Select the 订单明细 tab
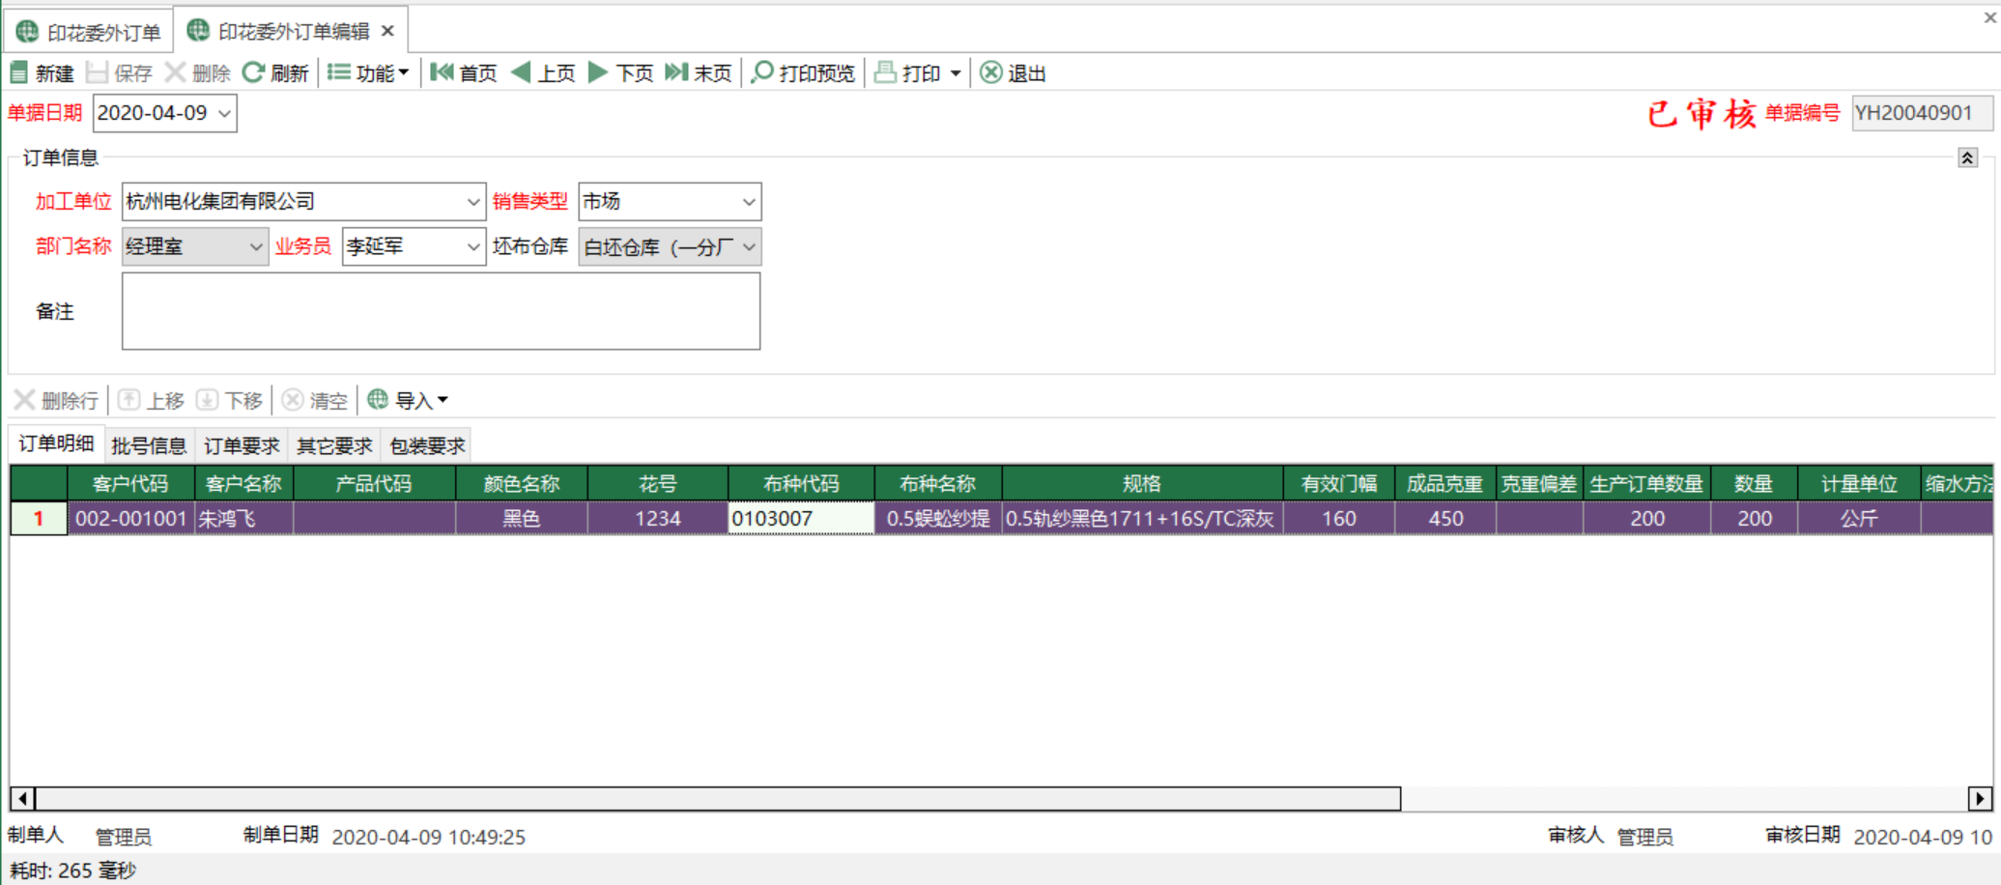Image resolution: width=2001 pixels, height=885 pixels. tap(56, 443)
